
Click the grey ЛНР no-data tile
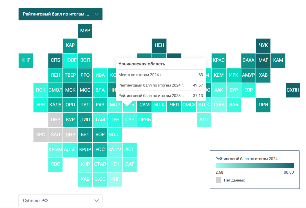pyautogui.click(x=55, y=120)
